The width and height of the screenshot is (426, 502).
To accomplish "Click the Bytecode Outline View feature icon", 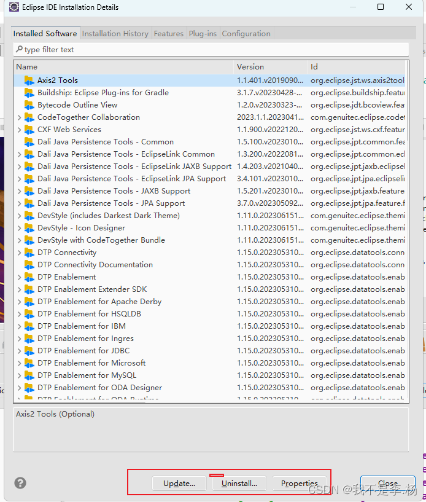I will (x=29, y=105).
